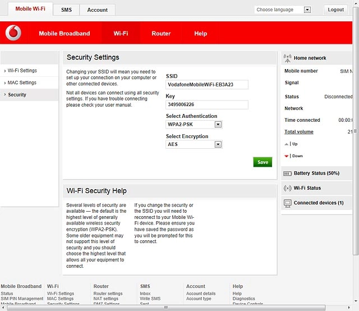Switch to the Mobile Wi-Fi tab
Screen dimensions: 359x311
pos(30,9)
